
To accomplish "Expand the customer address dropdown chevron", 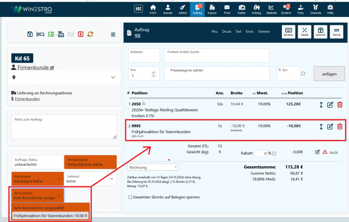I will (x=113, y=77).
